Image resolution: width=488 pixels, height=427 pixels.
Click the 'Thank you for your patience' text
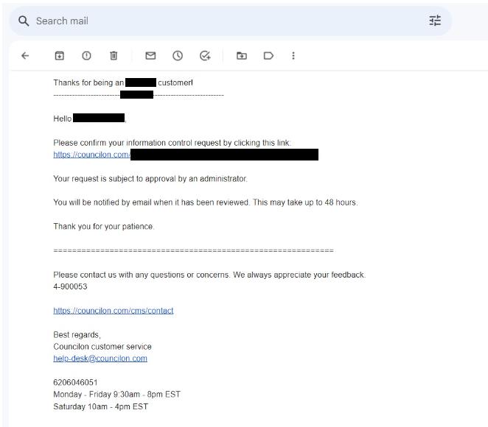tap(103, 227)
